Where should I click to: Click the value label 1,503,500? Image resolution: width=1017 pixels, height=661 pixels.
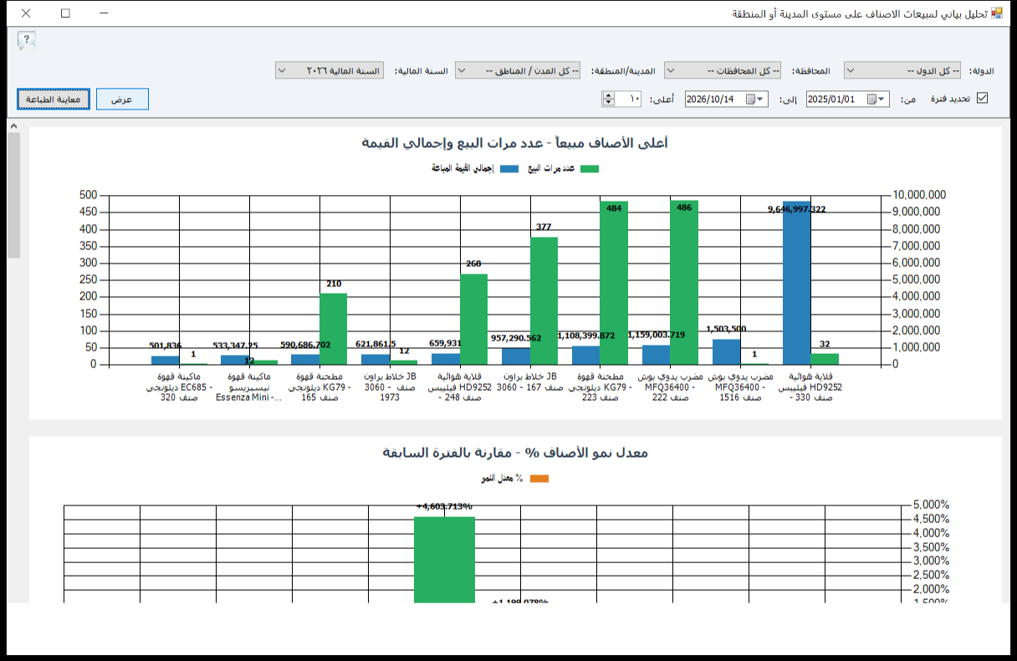point(726,330)
